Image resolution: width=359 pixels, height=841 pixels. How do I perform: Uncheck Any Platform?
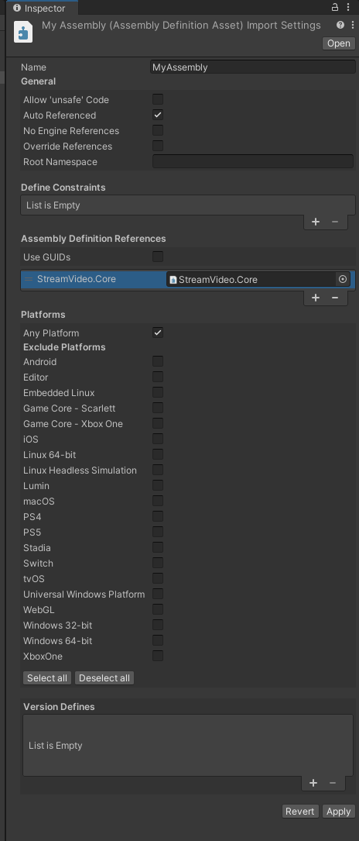158,333
